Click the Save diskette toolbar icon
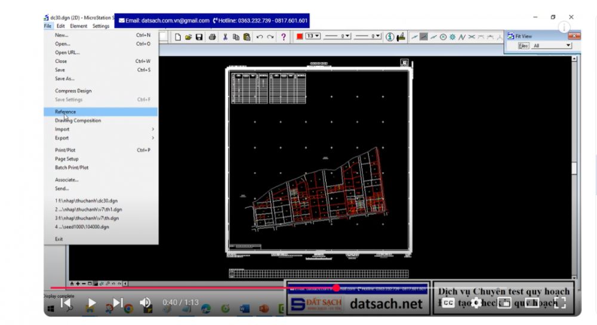Screen dimensions: 597x325 pyautogui.click(x=199, y=37)
